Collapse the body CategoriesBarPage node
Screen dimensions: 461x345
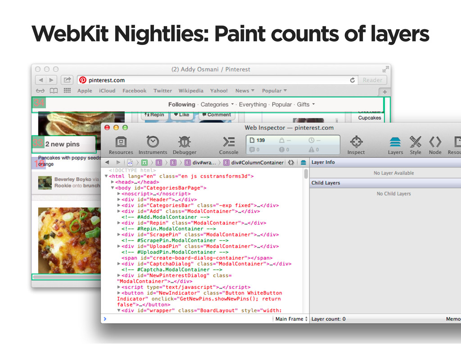pos(113,188)
